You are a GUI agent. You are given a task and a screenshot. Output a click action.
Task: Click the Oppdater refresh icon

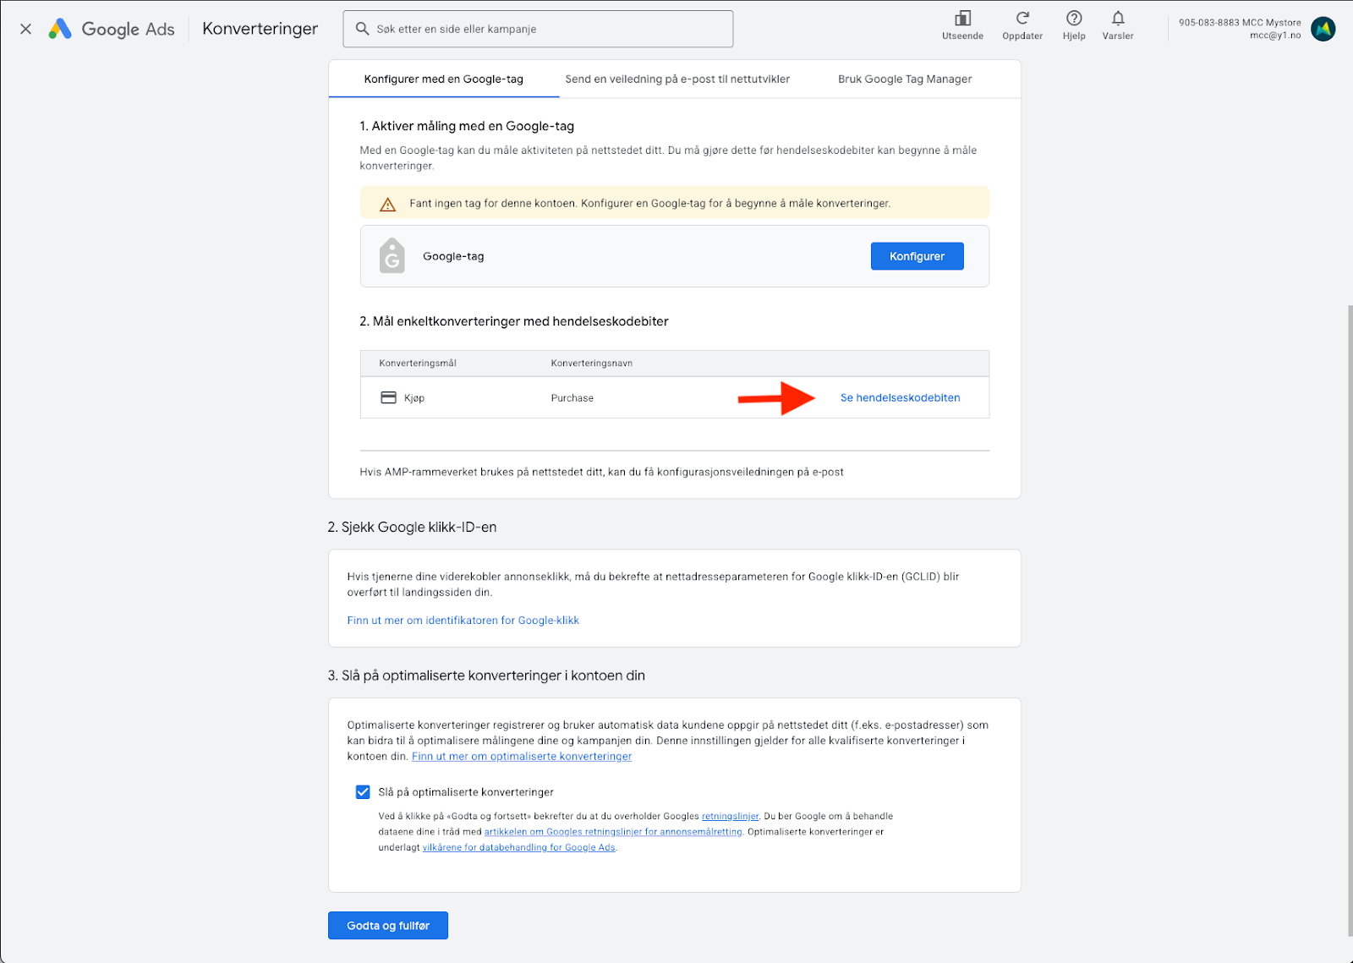(1022, 19)
